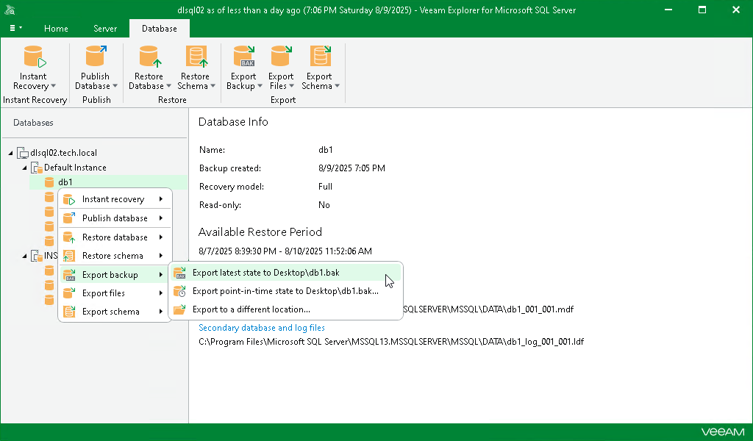Click the Veeam logo in the title bar

click(x=10, y=10)
